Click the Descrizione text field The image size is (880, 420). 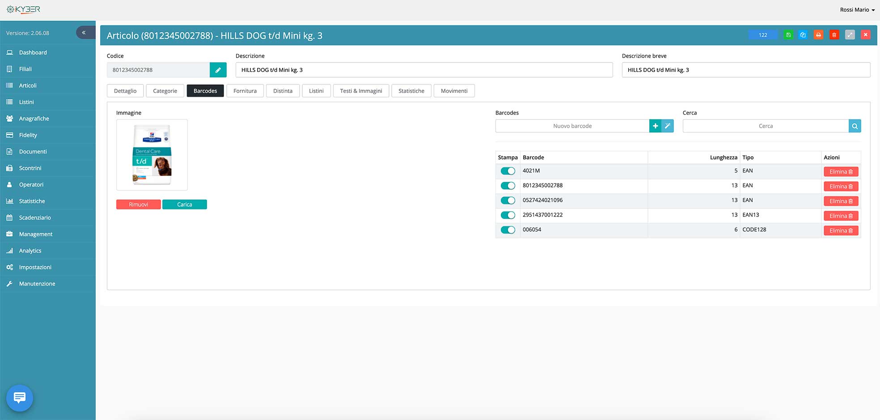pyautogui.click(x=424, y=70)
